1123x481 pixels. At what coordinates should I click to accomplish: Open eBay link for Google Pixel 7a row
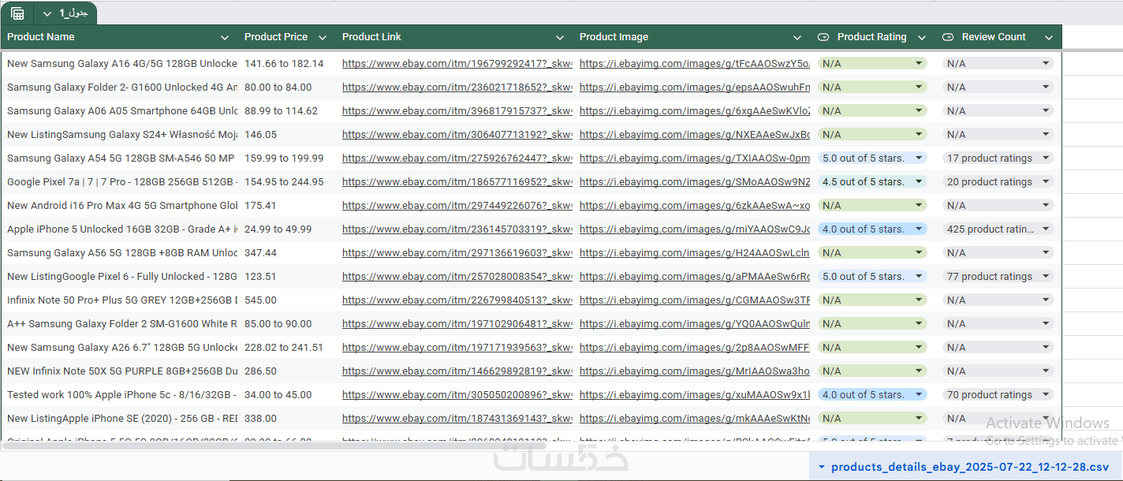457,182
